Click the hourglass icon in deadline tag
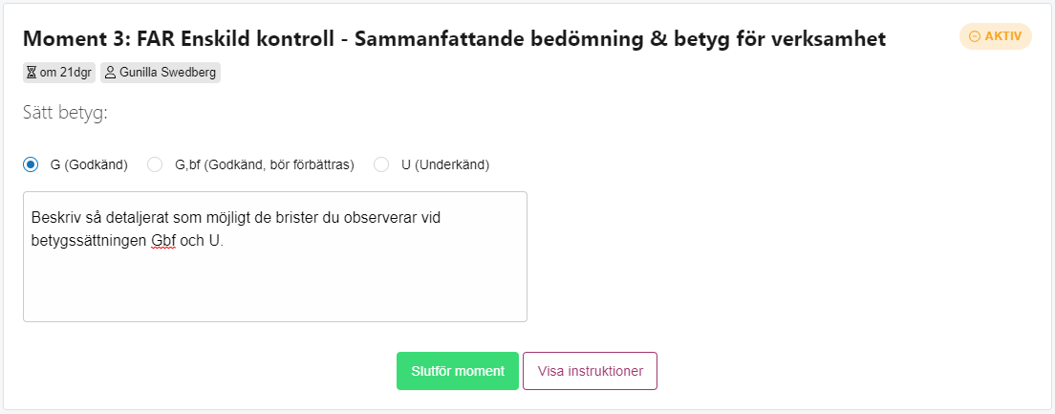 tap(31, 73)
